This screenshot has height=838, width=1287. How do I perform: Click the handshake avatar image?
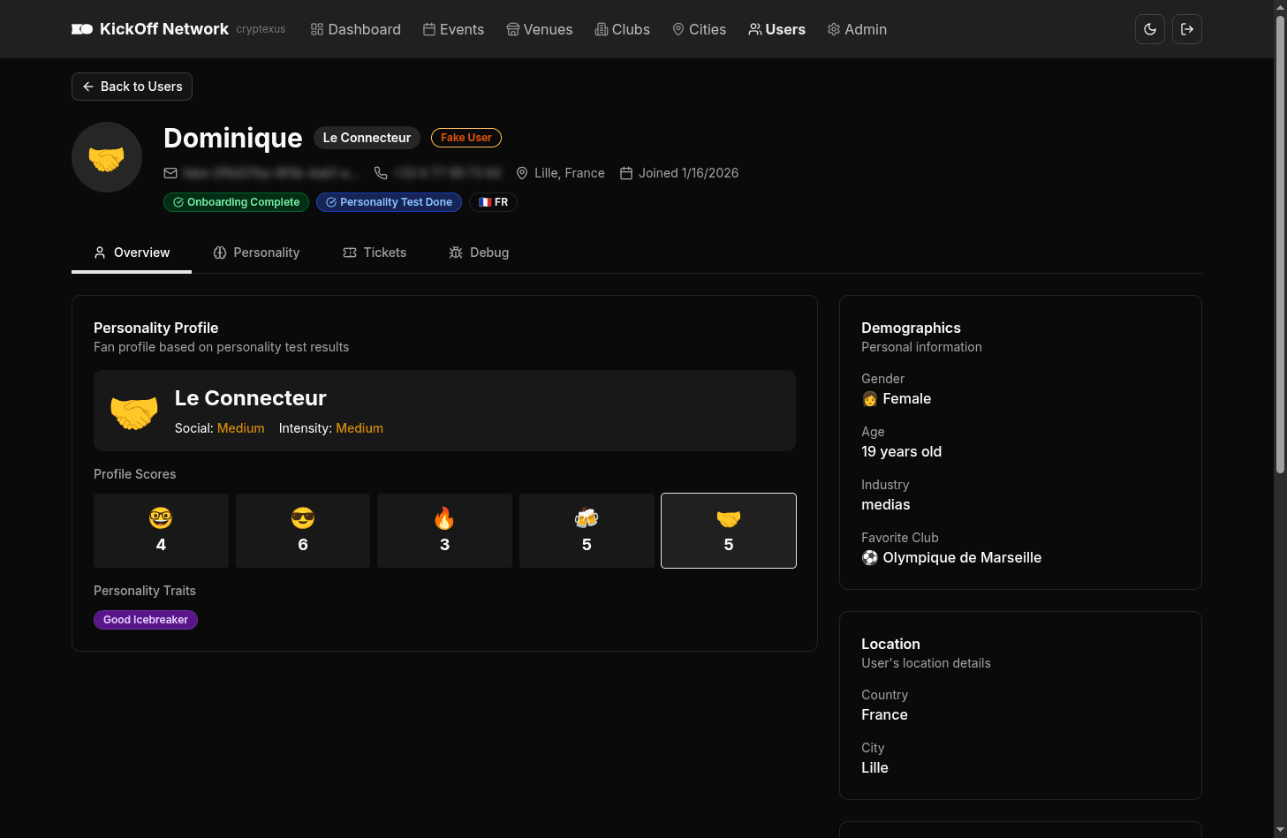click(x=107, y=157)
